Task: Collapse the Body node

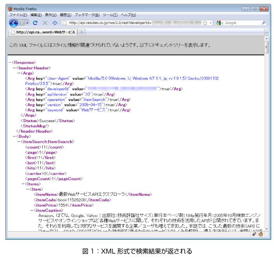Action: pyautogui.click(x=14, y=136)
